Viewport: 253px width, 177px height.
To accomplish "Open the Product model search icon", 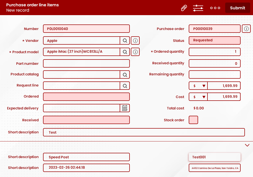I will [x=125, y=52].
